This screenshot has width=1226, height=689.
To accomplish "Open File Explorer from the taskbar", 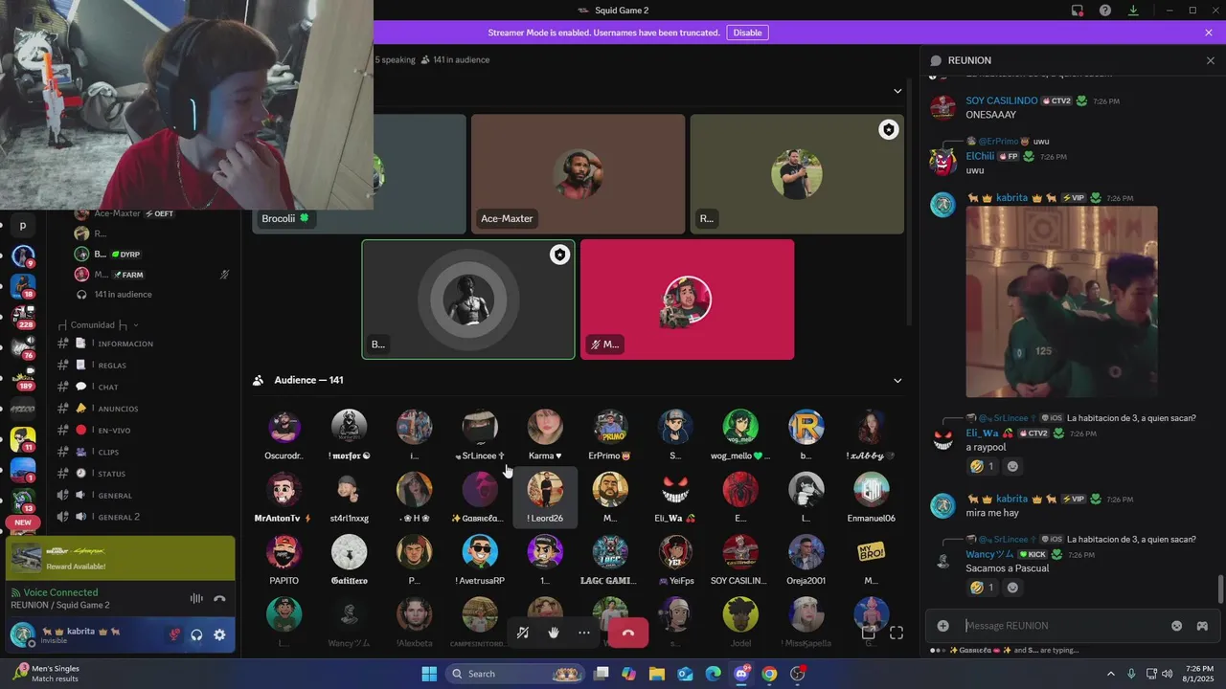I will (x=657, y=674).
